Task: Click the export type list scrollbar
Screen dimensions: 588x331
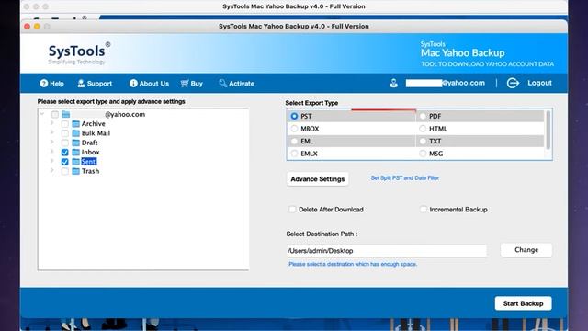Action: 548,130
